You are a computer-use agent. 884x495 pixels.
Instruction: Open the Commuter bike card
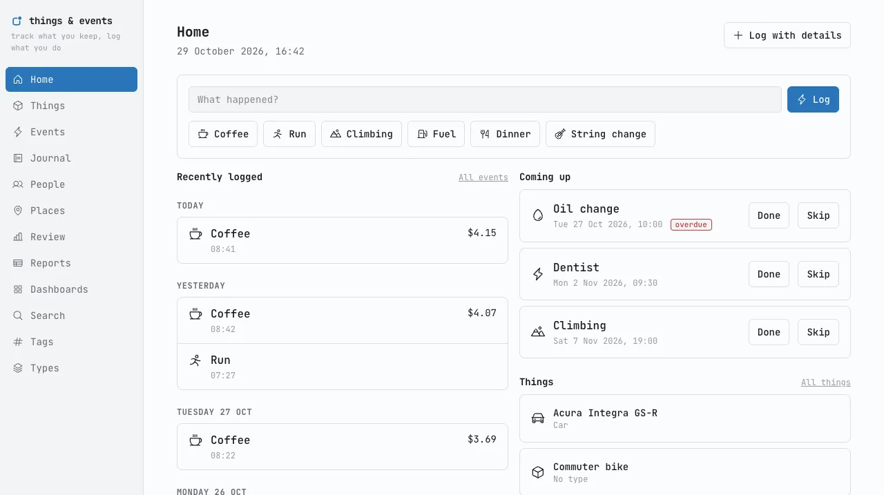pyautogui.click(x=685, y=472)
